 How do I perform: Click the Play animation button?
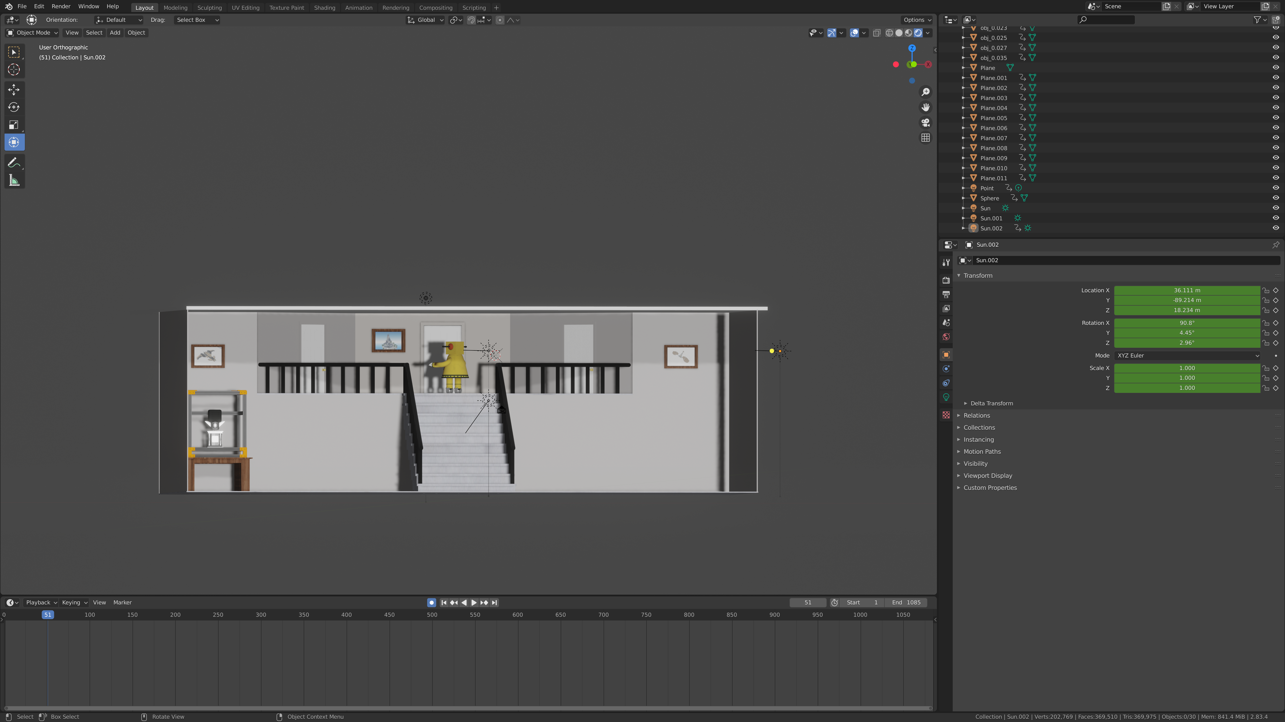[473, 602]
